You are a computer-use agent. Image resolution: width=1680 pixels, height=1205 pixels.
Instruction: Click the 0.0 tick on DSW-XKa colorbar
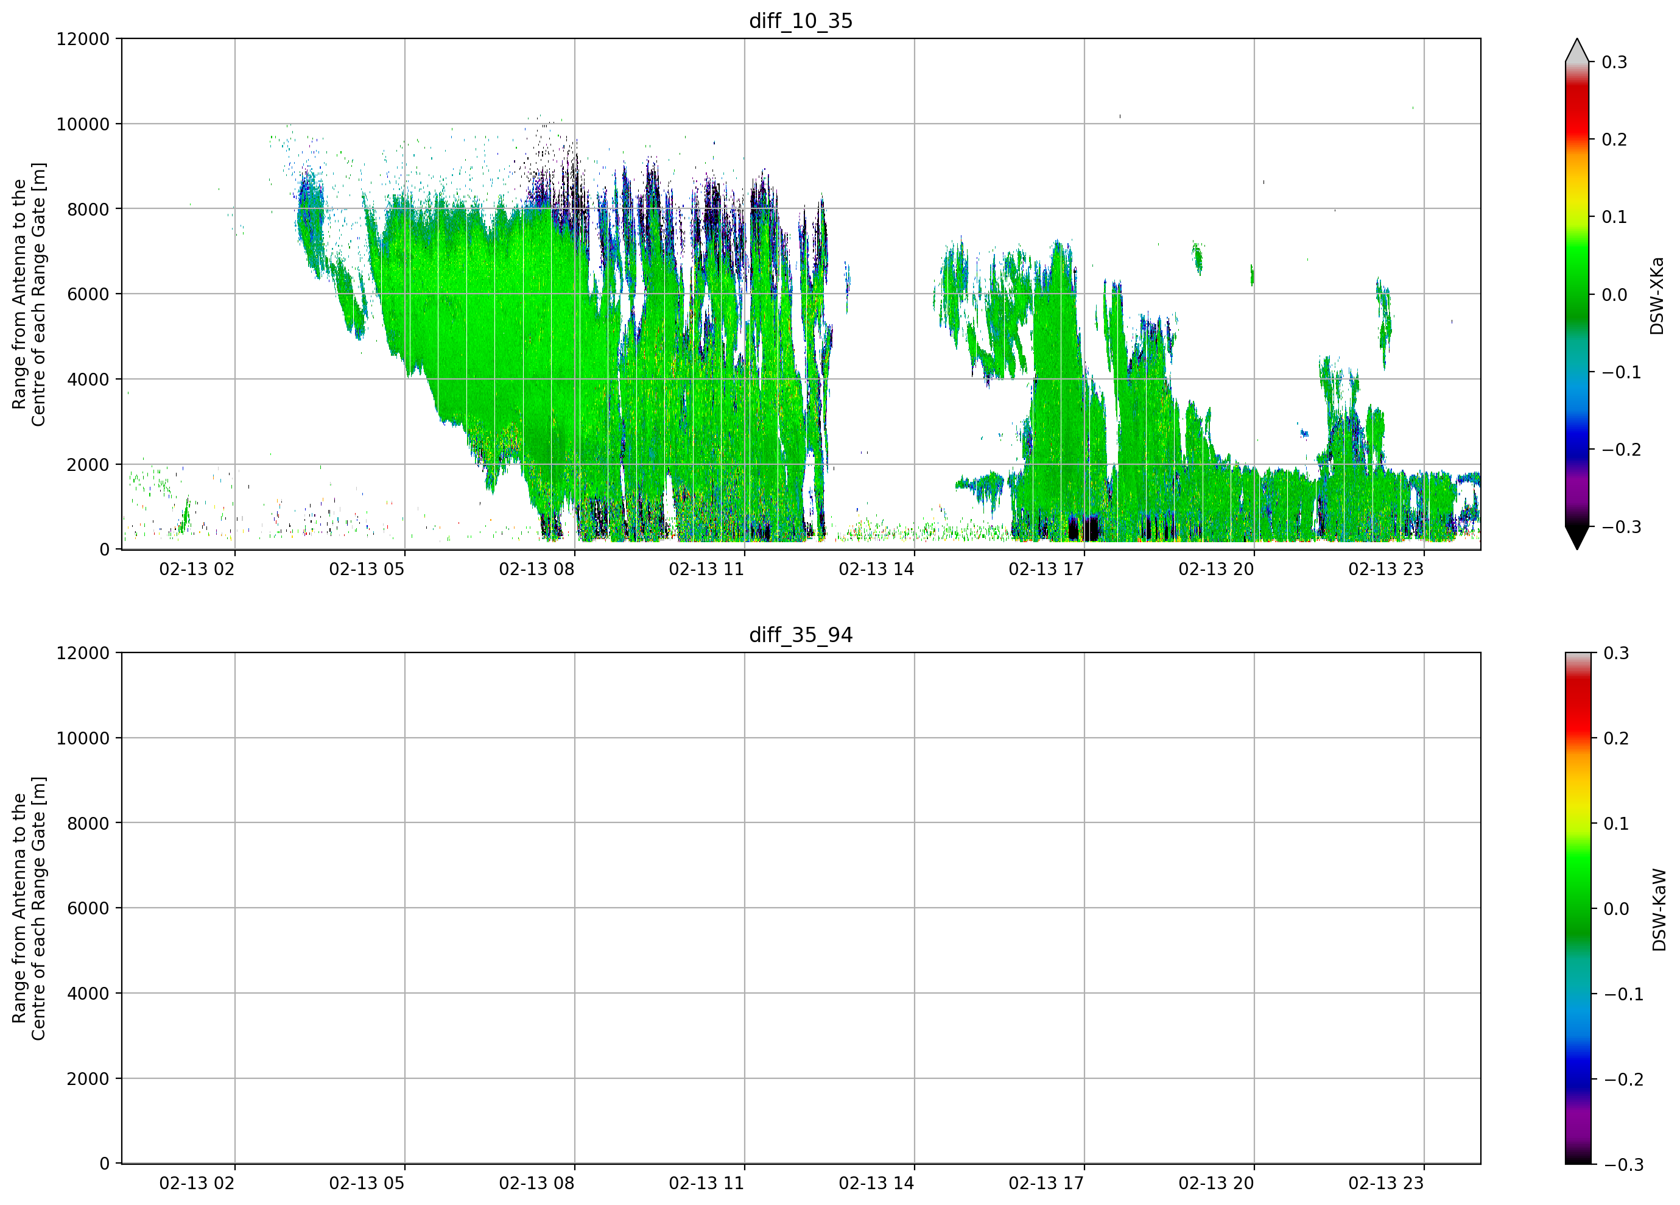pyautogui.click(x=1615, y=295)
